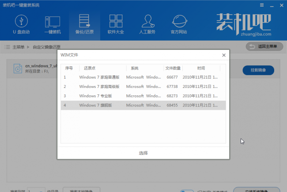Click the disc image file icon
The image size is (287, 192).
[x=18, y=68]
